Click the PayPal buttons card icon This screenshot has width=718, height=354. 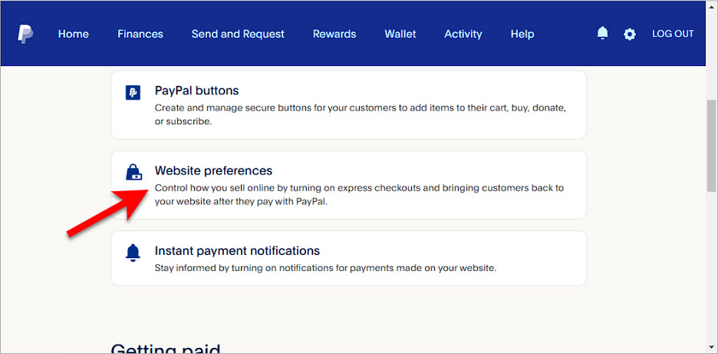click(x=133, y=93)
